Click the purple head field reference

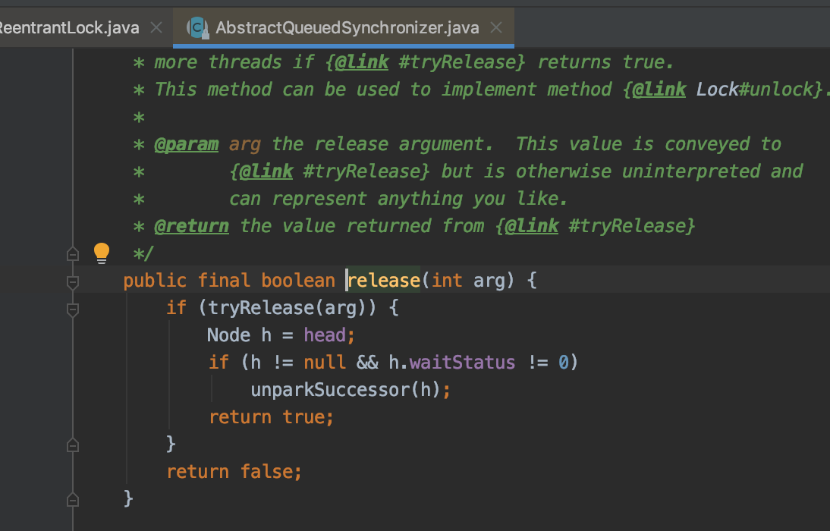click(325, 335)
